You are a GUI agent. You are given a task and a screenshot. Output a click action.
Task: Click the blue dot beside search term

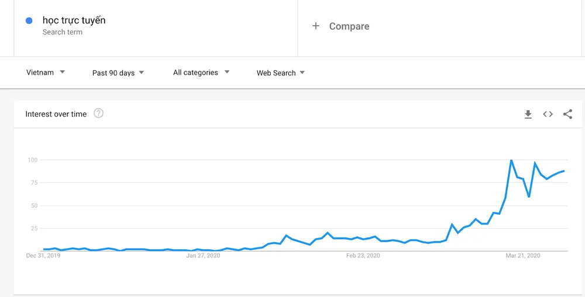[29, 21]
